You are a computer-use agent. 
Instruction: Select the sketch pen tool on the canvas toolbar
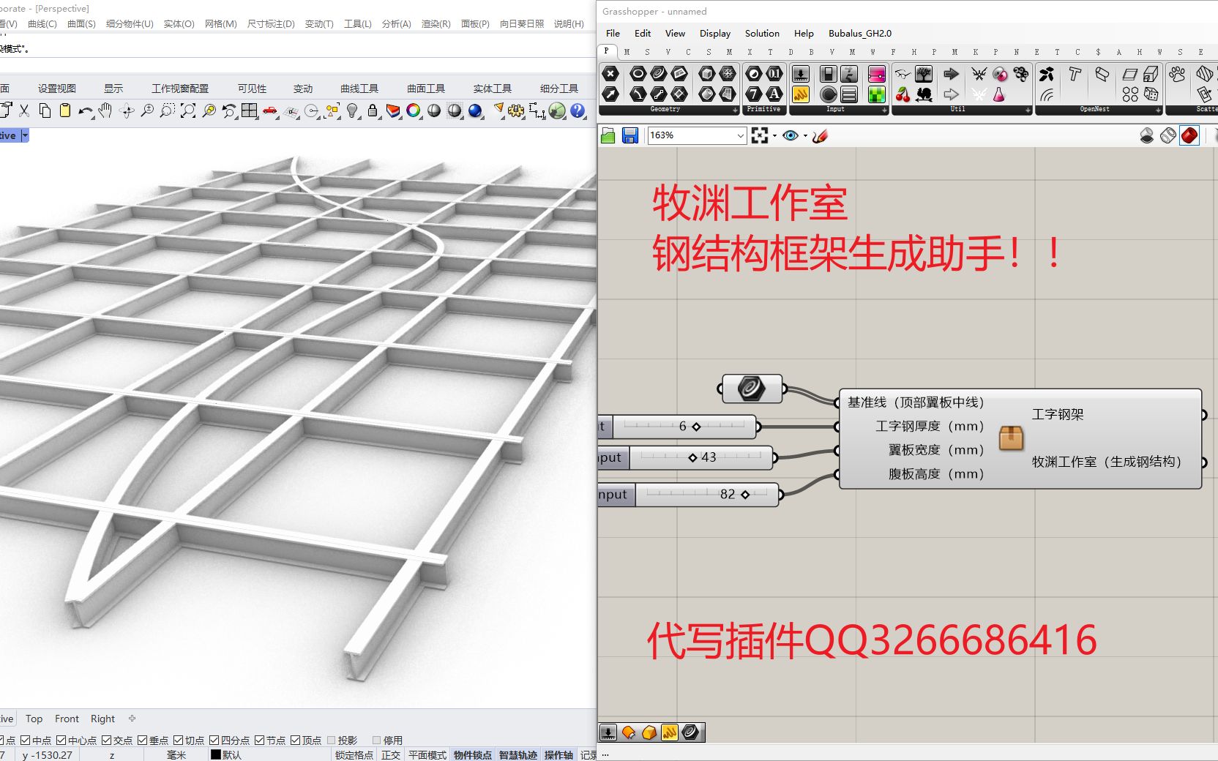[821, 135]
